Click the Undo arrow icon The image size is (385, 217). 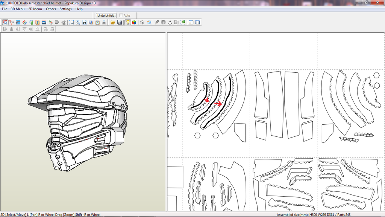57,22
